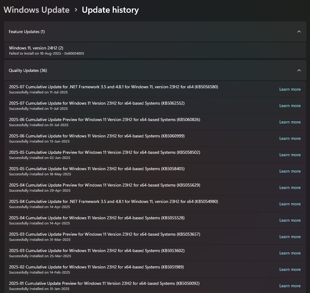Image resolution: width=310 pixels, height=293 pixels.
Task: Open Learn more for KB5054980
Action: coord(290,204)
